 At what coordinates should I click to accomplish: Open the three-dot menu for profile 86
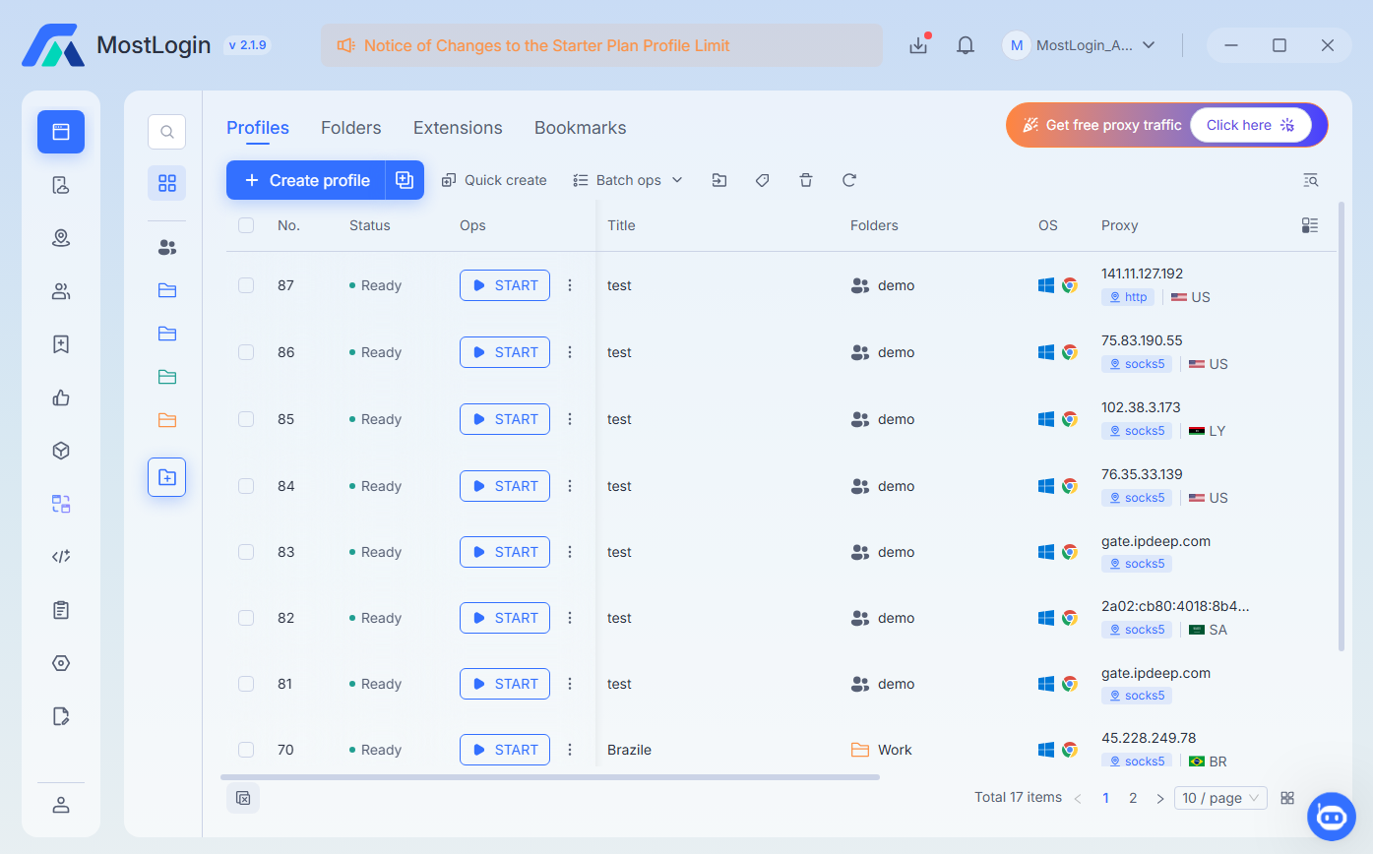[x=570, y=352]
